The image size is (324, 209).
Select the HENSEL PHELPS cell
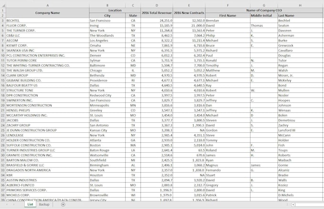48,110
